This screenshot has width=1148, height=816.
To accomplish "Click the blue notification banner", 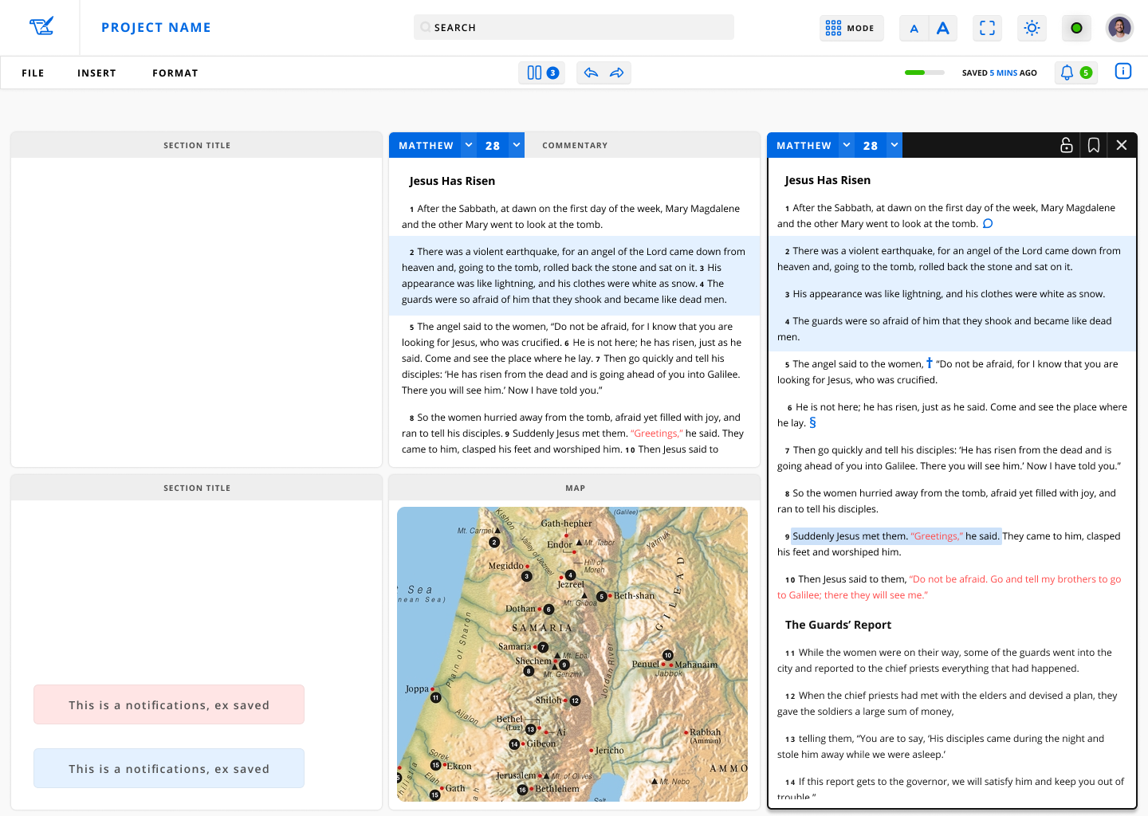I will pyautogui.click(x=169, y=768).
